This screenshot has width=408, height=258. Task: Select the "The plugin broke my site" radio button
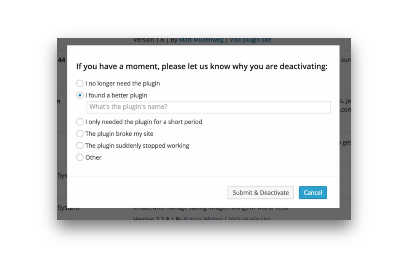(80, 134)
